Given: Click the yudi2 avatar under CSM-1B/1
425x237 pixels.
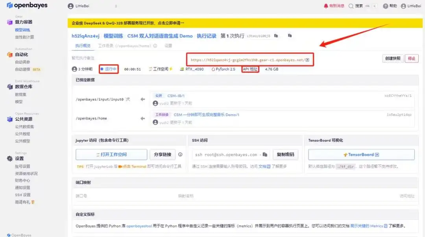Looking at the screenshot, I should [x=155, y=103].
